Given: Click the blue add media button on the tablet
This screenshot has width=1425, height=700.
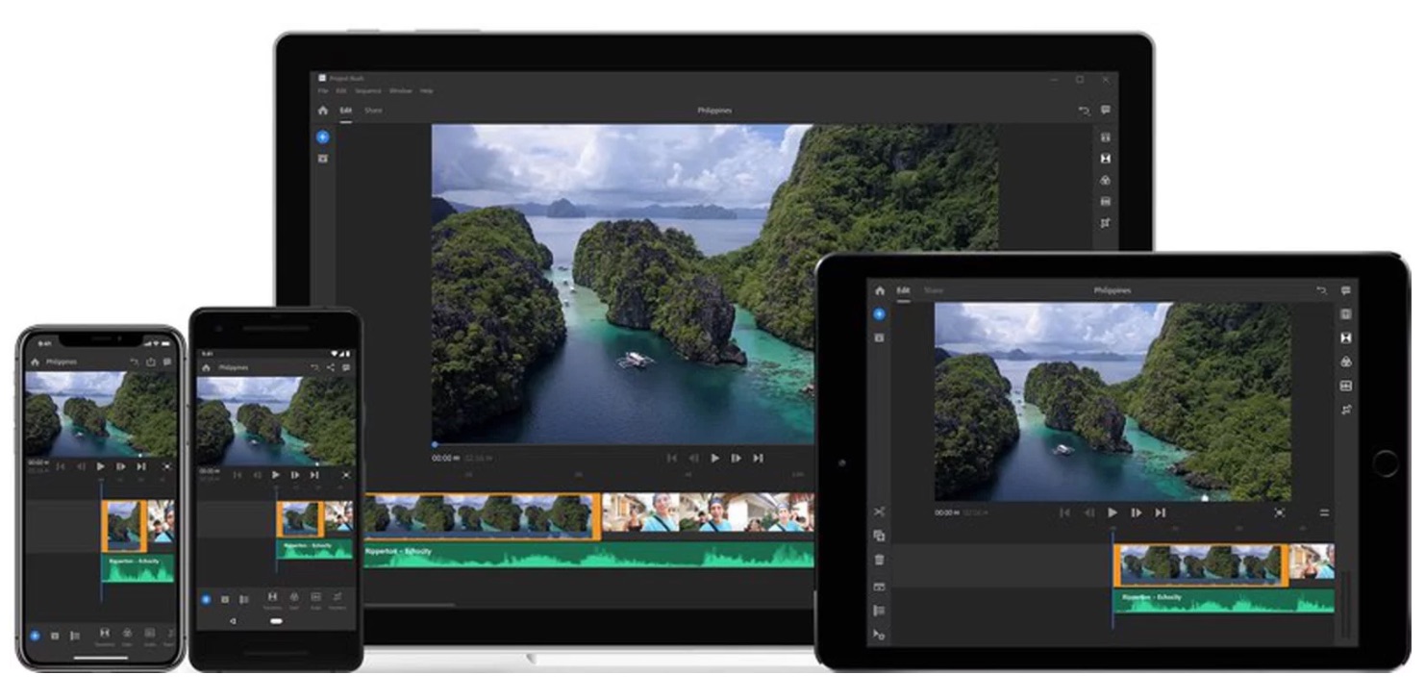Looking at the screenshot, I should click(879, 314).
